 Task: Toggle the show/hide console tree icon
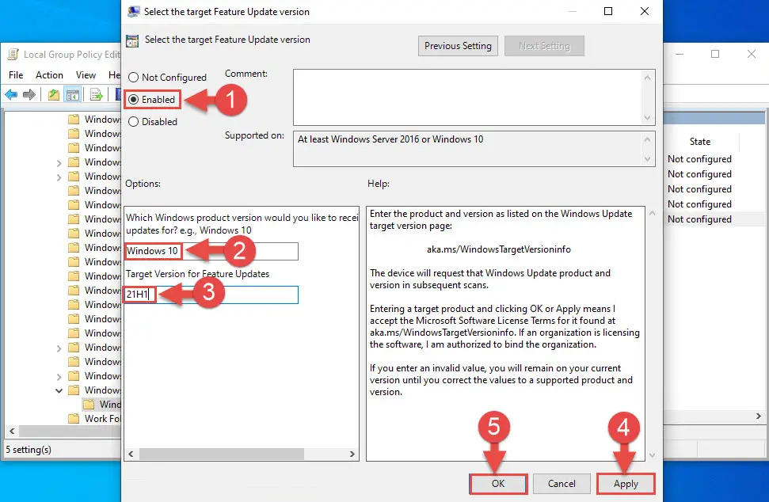(x=73, y=94)
